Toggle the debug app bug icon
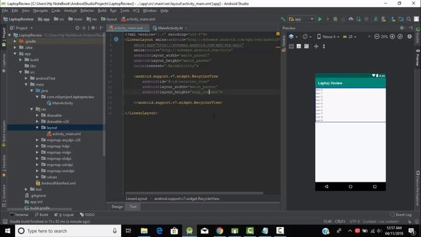421x237 pixels. [335, 19]
